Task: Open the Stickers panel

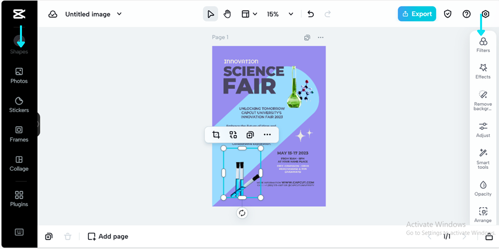Action: (19, 105)
